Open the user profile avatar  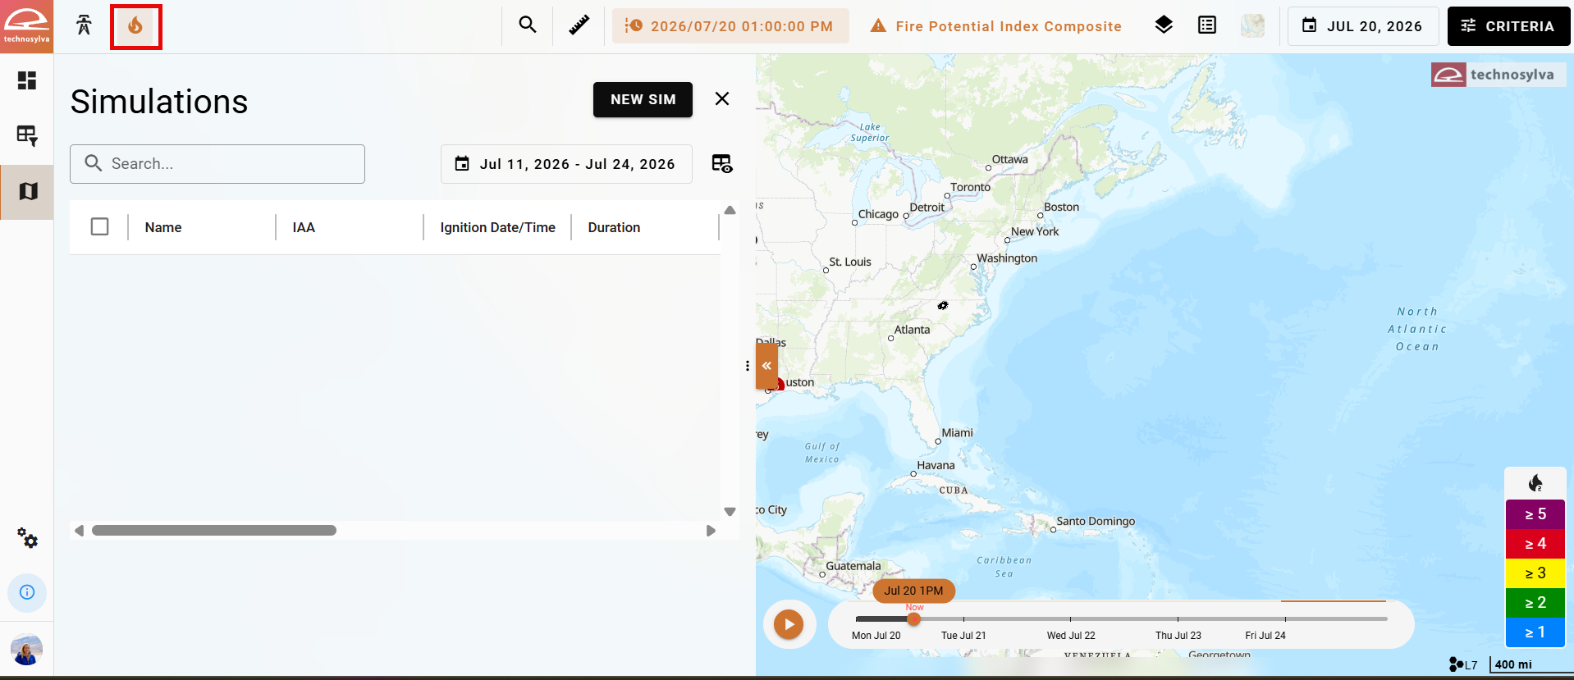(x=27, y=650)
